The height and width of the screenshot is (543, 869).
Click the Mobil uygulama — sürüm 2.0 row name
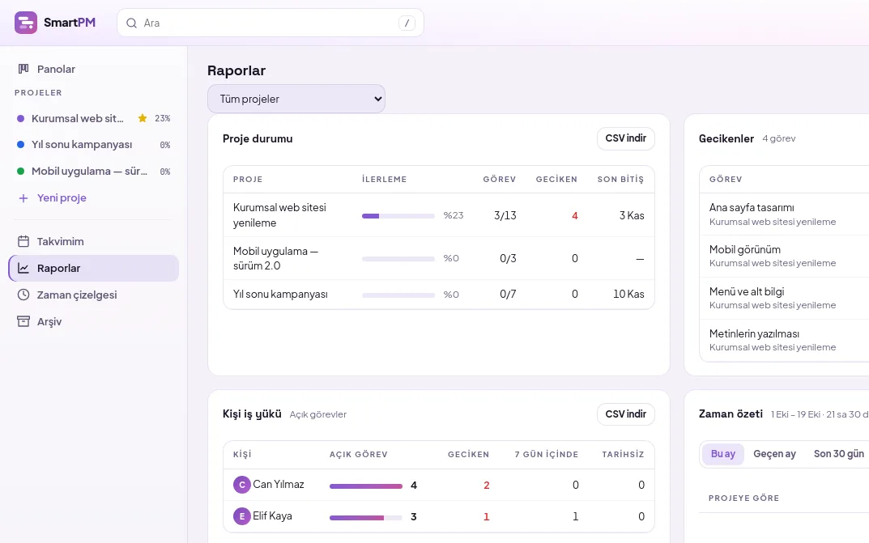(x=275, y=258)
